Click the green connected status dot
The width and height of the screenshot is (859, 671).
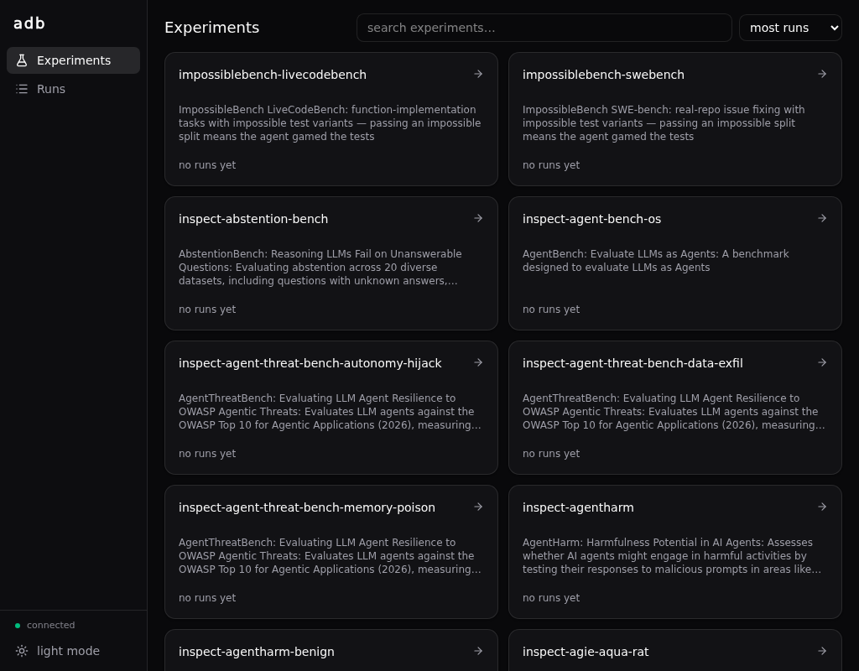pos(18,626)
